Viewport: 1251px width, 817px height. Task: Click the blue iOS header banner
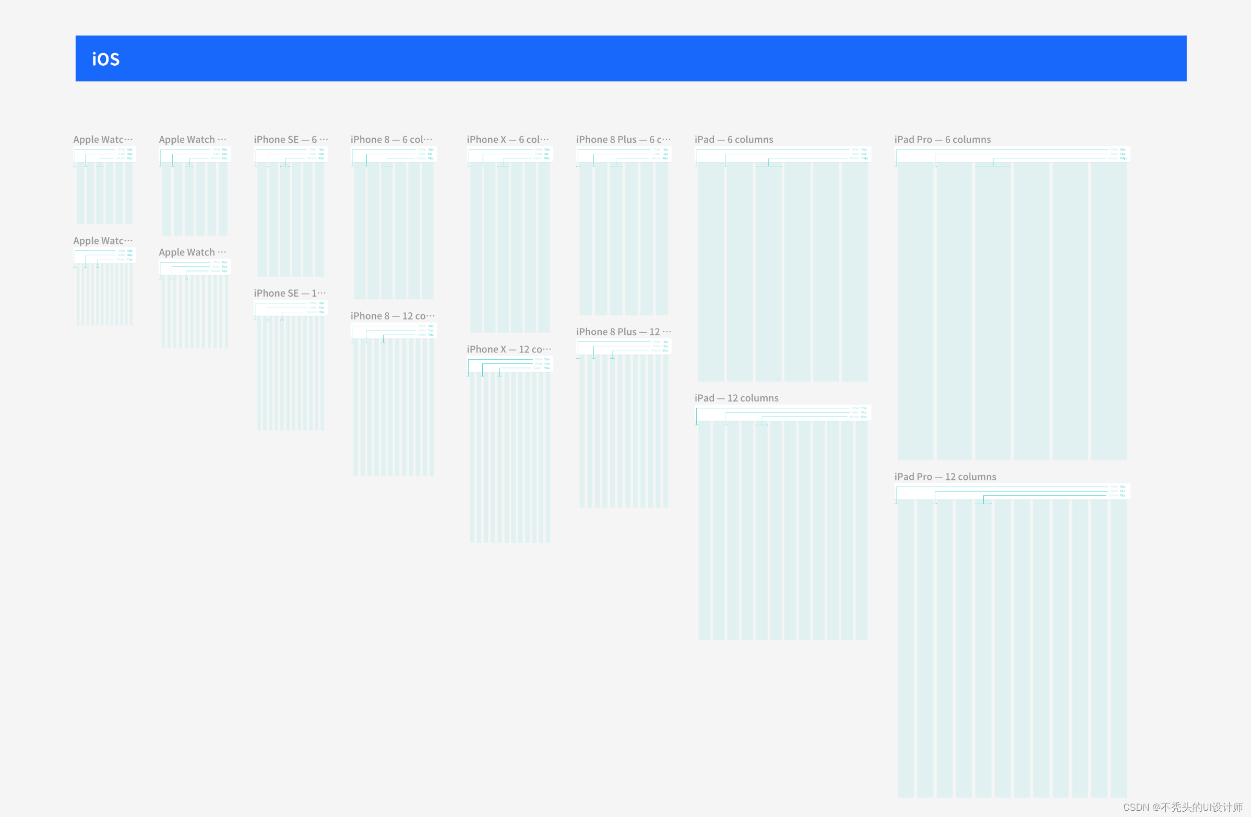point(631,58)
